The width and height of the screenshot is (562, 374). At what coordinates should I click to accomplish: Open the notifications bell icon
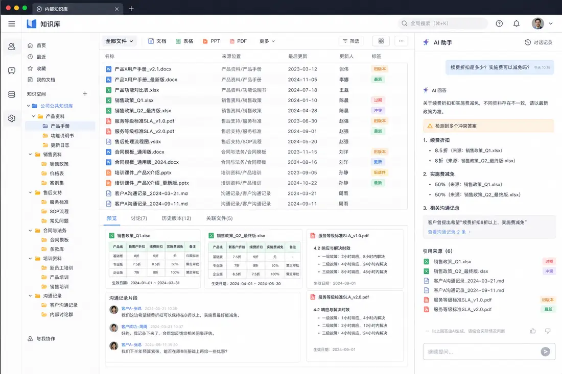[516, 23]
